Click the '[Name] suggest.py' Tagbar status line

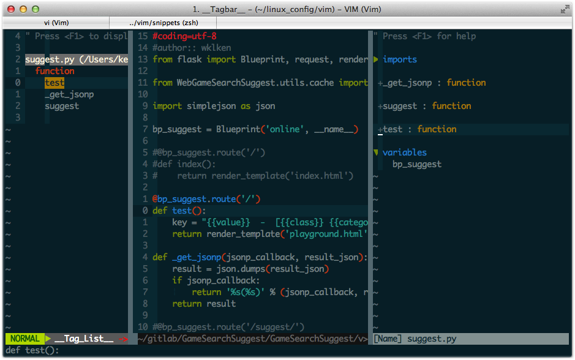471,339
